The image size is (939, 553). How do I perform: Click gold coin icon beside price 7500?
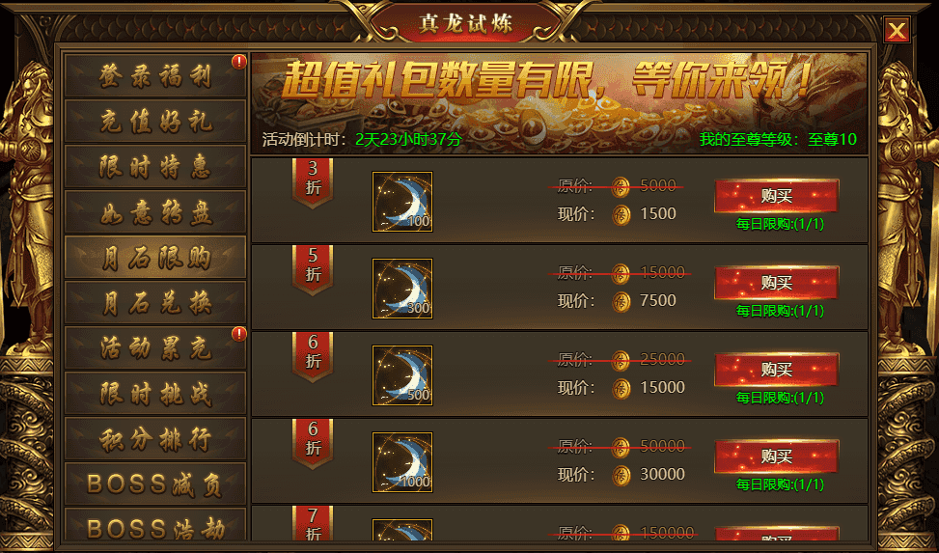click(x=621, y=302)
